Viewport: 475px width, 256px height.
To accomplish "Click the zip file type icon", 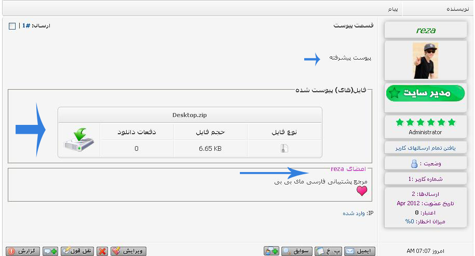I will click(x=284, y=148).
